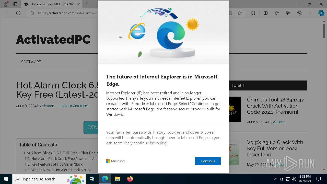This screenshot has height=184, width=327.
Task: Open File Explorer from taskbar
Action: pyautogui.click(x=117, y=179)
